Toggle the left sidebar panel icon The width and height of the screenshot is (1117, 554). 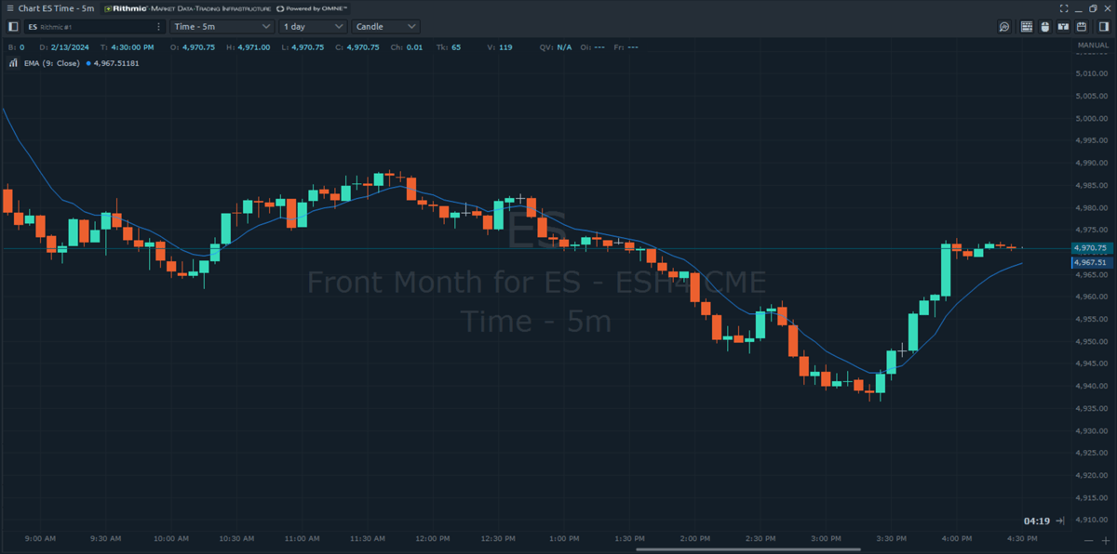13,27
